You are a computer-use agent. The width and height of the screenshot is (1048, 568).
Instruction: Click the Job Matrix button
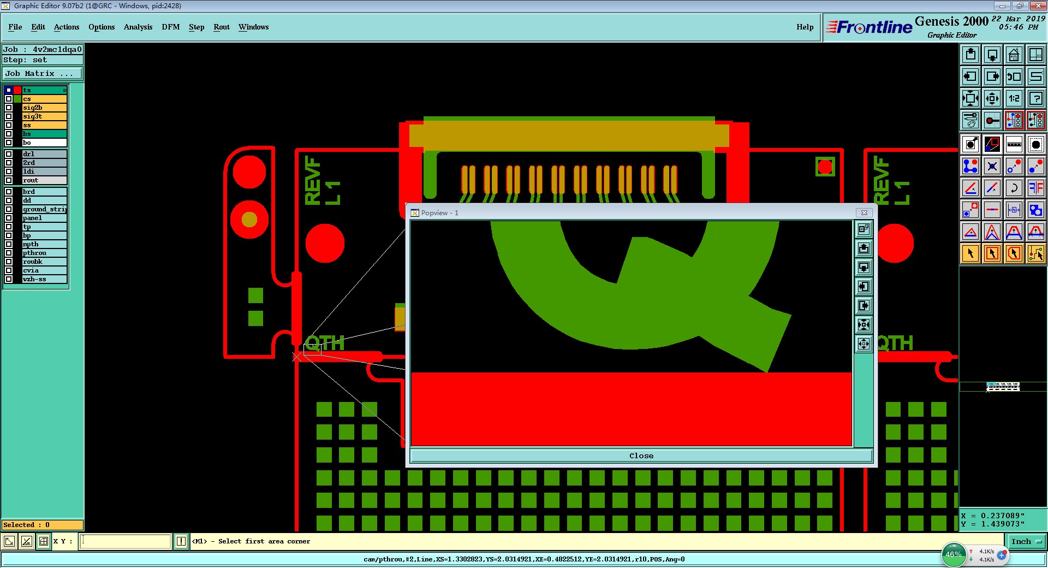[x=43, y=73]
